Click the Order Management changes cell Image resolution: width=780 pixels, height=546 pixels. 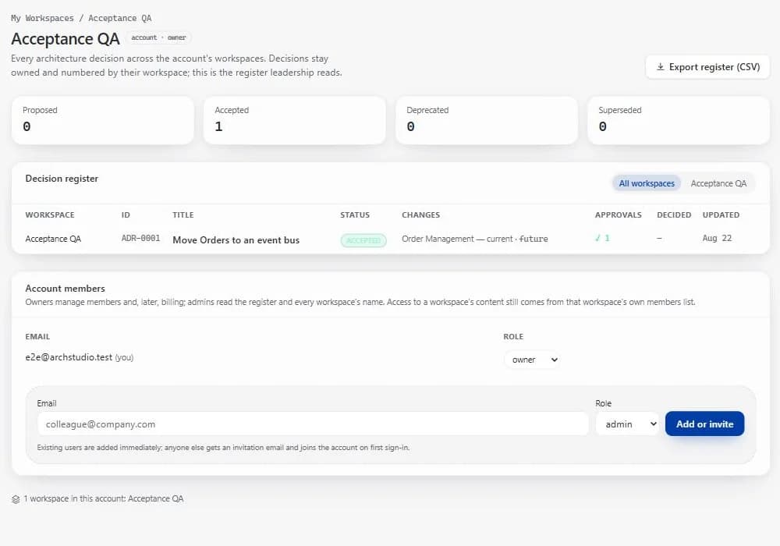[x=474, y=239]
